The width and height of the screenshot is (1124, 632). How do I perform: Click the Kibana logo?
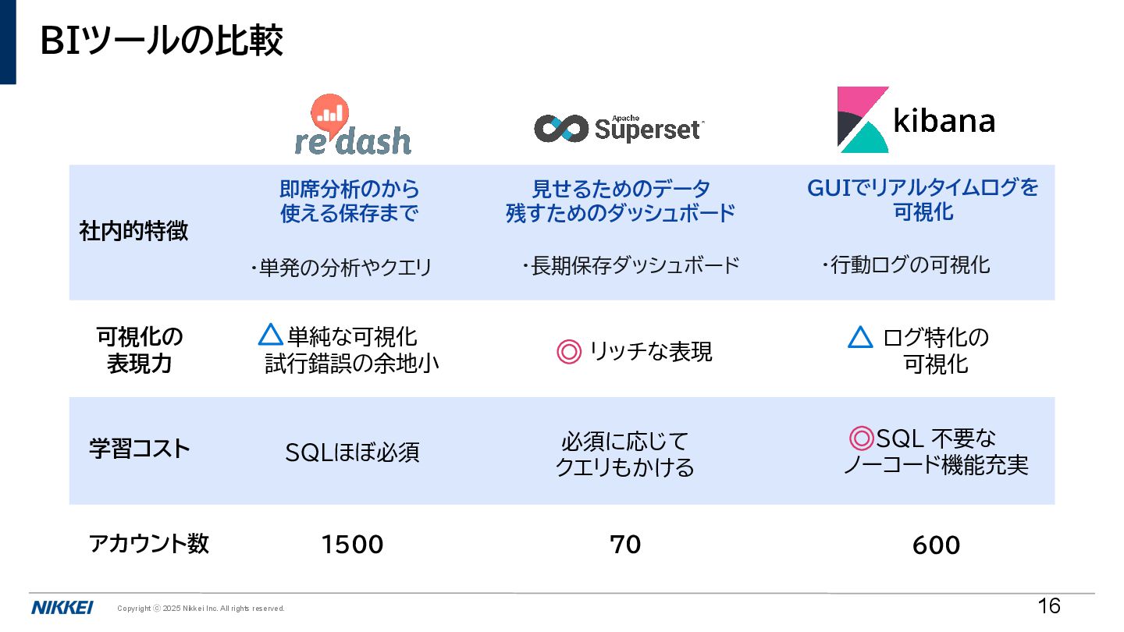[x=916, y=119]
